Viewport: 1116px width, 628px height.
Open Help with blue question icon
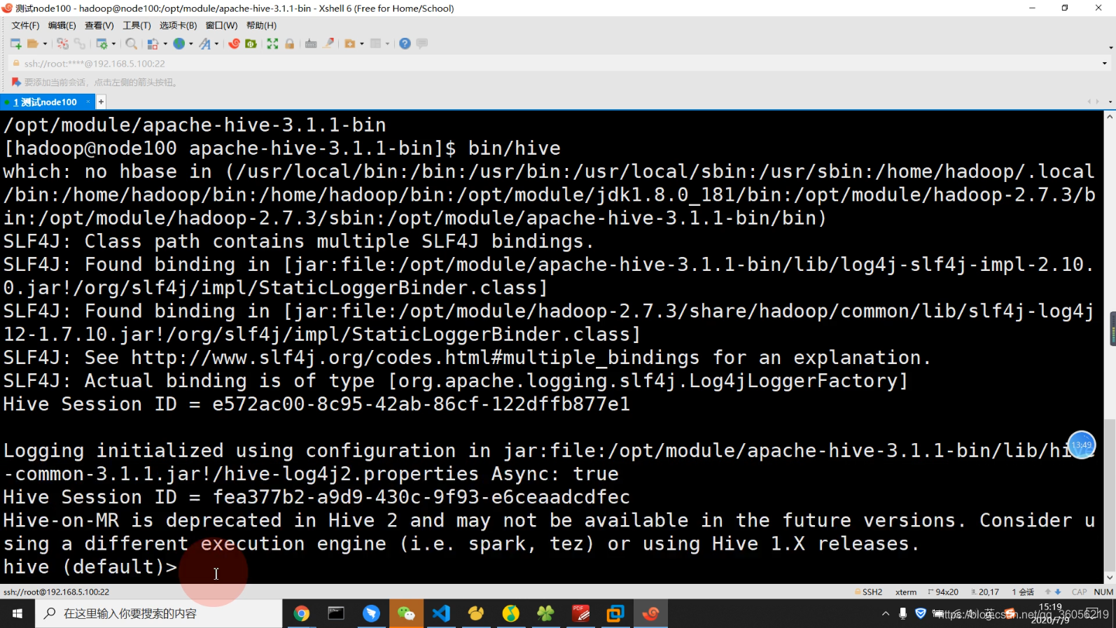(x=405, y=43)
